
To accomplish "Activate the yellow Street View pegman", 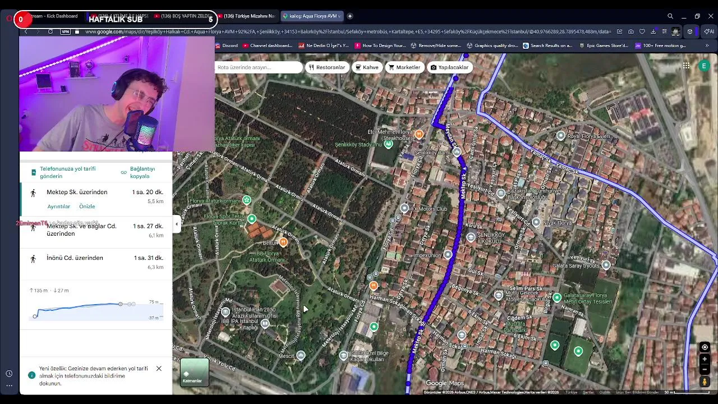I will tap(705, 382).
